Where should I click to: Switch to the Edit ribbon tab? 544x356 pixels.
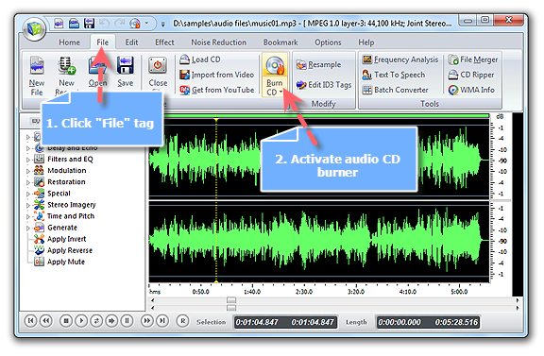click(x=131, y=42)
